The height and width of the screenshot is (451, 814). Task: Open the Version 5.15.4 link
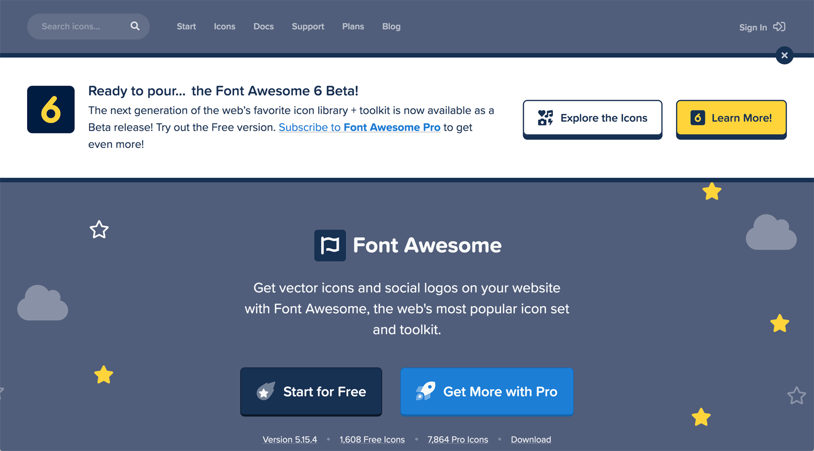(290, 440)
